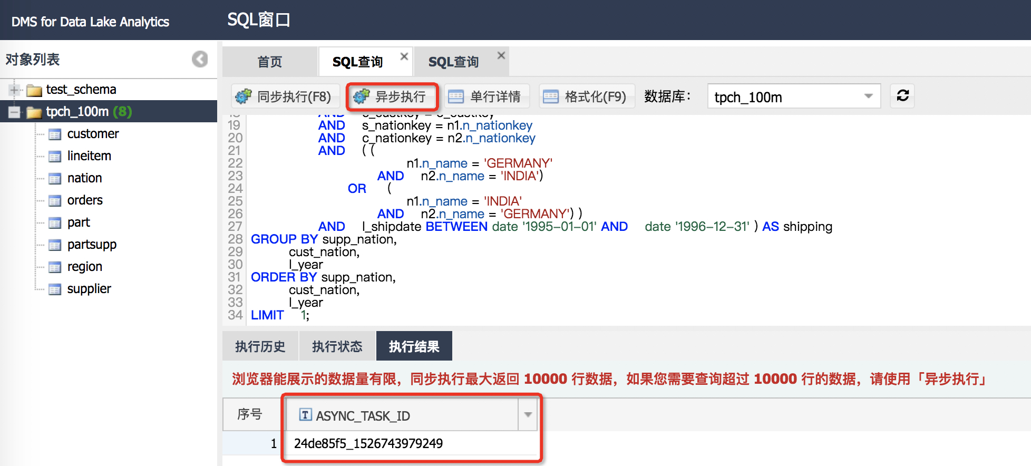Select the second SQL查询 tab
The height and width of the screenshot is (466, 1031).
pos(453,62)
